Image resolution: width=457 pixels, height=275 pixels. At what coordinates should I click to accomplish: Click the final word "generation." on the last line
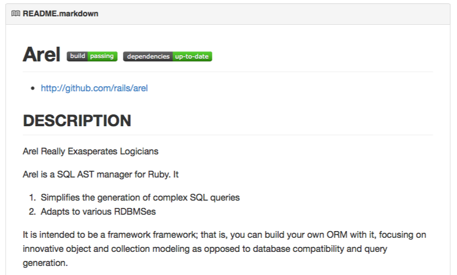(x=45, y=262)
